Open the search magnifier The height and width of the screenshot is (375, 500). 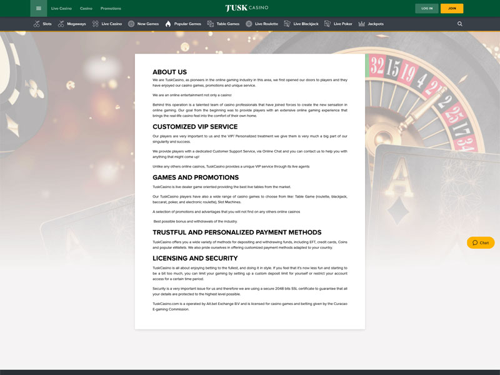460,24
